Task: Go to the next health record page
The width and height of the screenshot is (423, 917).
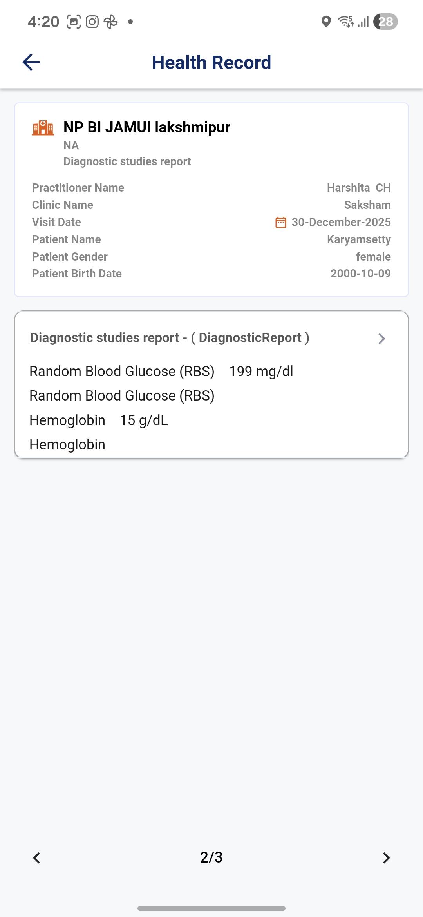Action: click(x=386, y=858)
